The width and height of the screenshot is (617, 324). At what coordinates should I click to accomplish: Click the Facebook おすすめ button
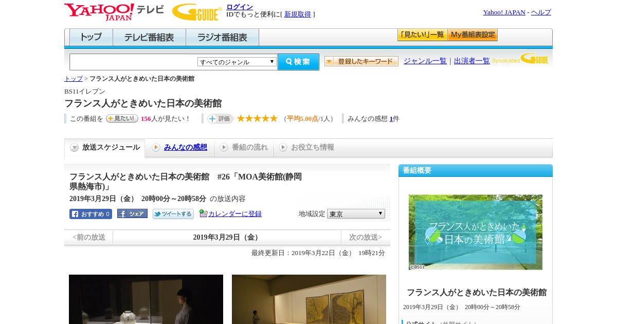point(90,214)
